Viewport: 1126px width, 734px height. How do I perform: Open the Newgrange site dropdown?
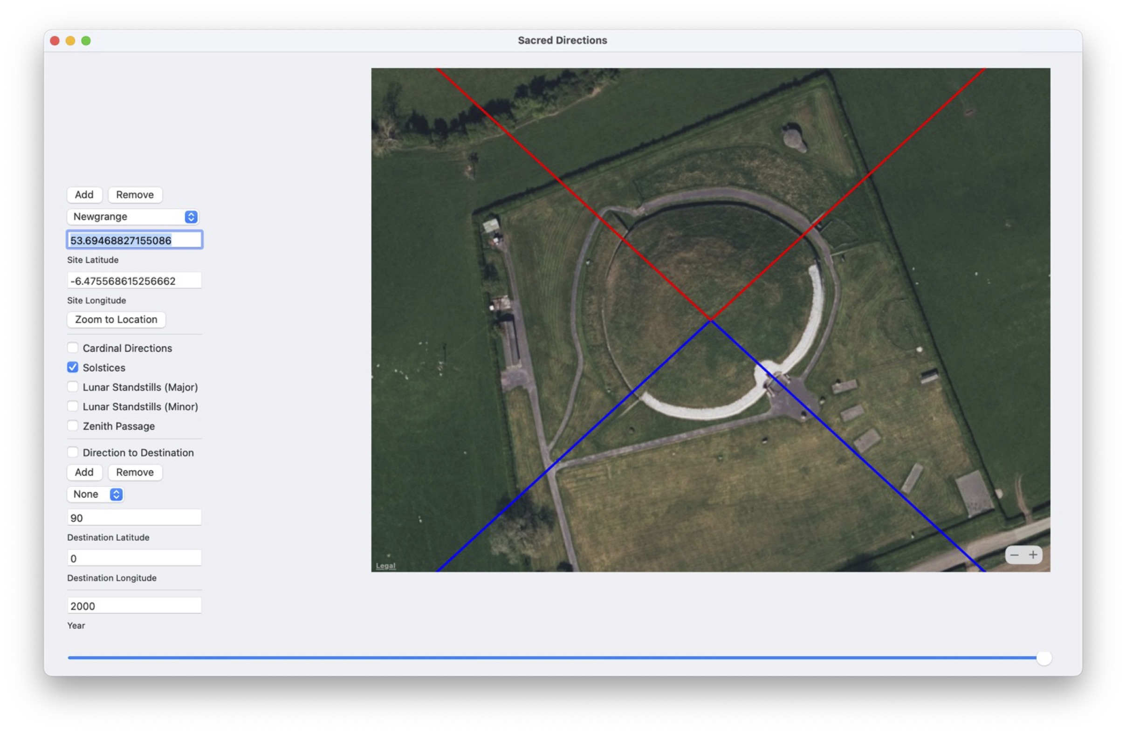[x=132, y=217]
